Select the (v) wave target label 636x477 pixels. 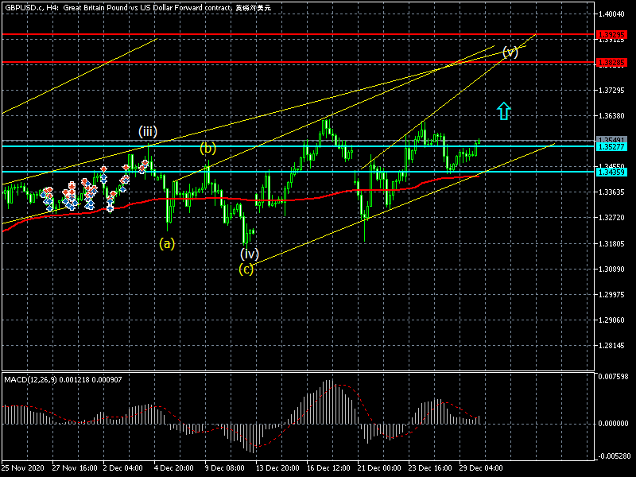click(x=510, y=52)
